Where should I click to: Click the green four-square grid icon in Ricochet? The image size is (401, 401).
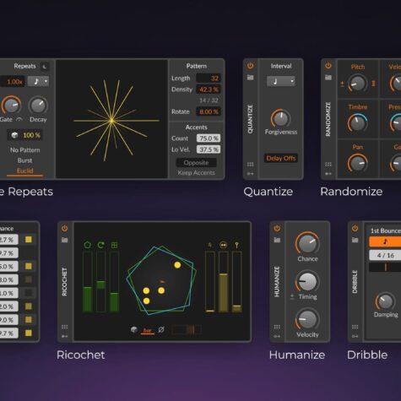114,245
